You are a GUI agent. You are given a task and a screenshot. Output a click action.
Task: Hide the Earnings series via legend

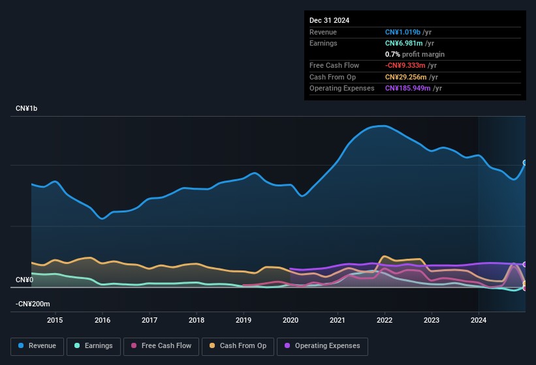(93, 345)
